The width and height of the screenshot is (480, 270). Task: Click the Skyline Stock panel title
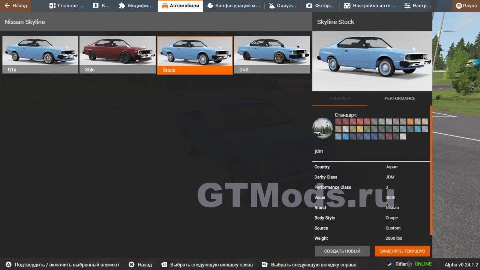(335, 22)
